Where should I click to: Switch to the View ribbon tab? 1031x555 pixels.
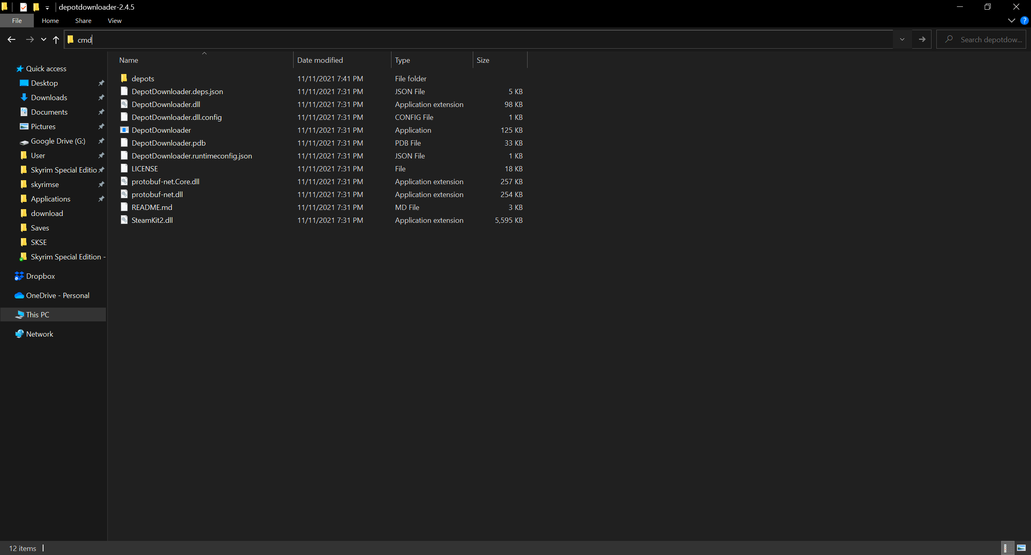pos(114,21)
